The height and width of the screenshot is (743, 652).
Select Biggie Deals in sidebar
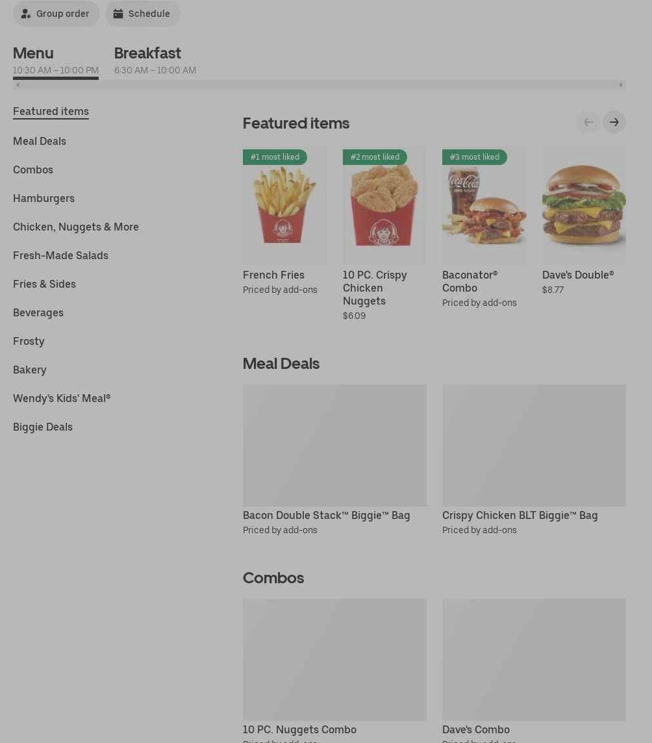pos(43,427)
